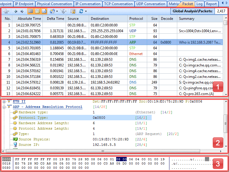The image size is (229, 172).
Task: Select packet 13 querying pro.163.com
Action: [112, 94]
